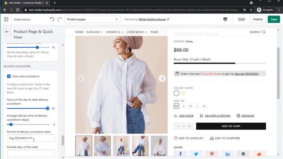
Task: Click the exit editor icon
Action: coord(6,19)
